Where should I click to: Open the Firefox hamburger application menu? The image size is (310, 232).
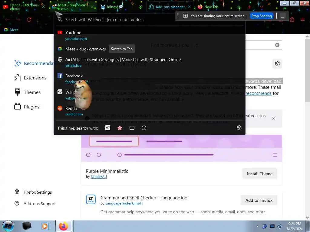303,19
